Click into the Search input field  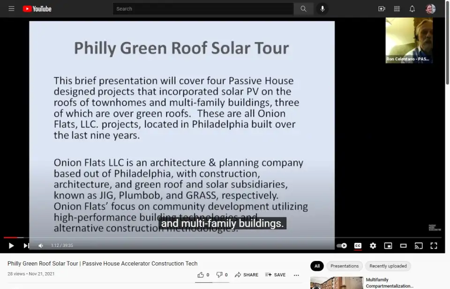[203, 9]
